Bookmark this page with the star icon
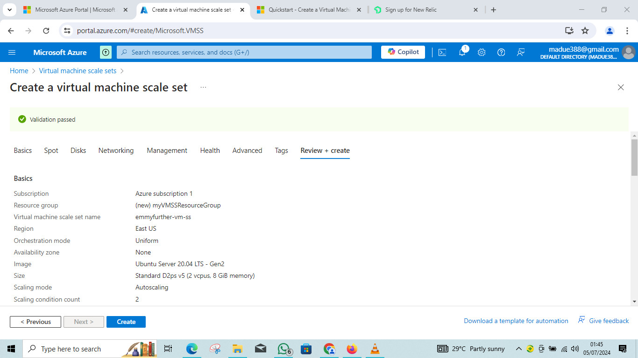The width and height of the screenshot is (638, 358). click(x=585, y=31)
